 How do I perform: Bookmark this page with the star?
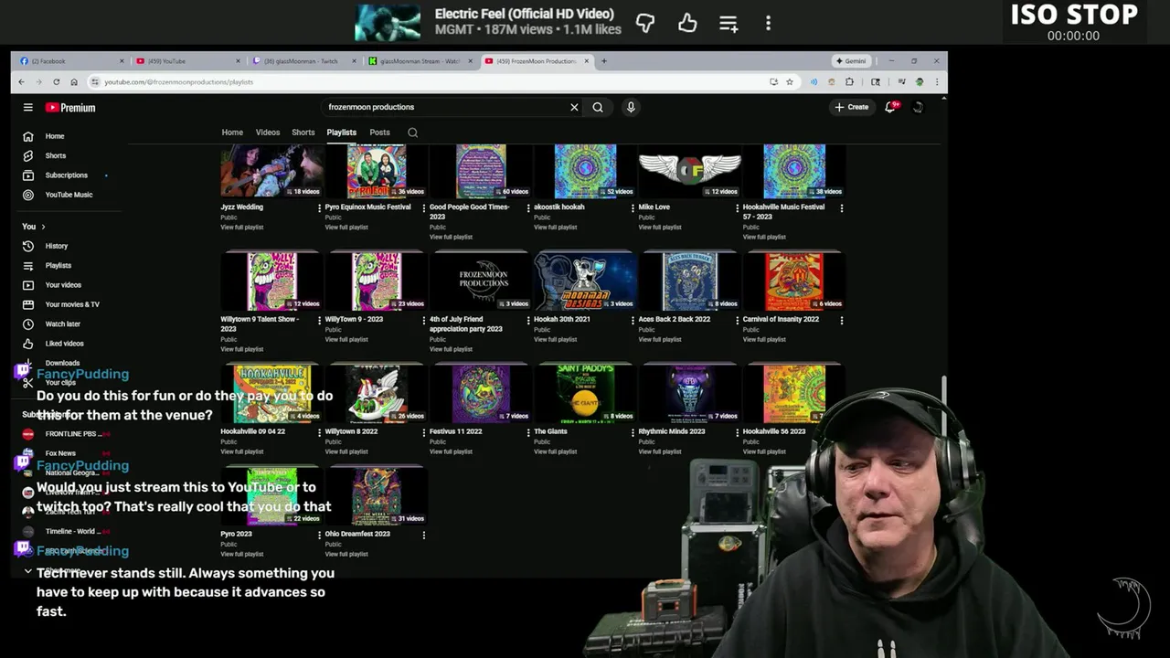tap(790, 81)
